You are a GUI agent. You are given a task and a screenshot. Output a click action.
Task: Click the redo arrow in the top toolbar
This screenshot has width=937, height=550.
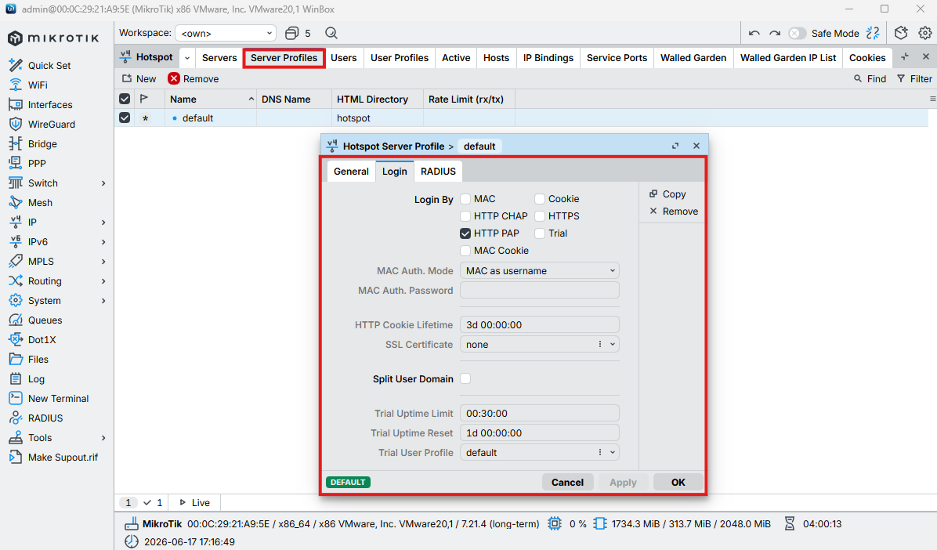coord(775,34)
